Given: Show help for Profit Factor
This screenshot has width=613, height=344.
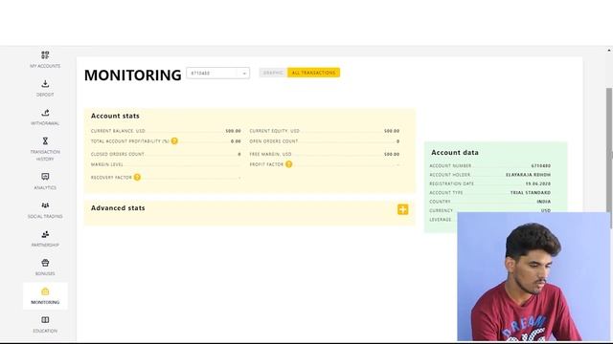Looking at the screenshot, I should click(x=288, y=164).
